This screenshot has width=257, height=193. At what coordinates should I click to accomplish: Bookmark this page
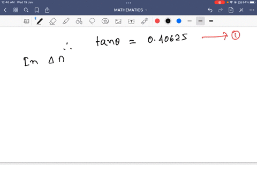click(x=36, y=10)
